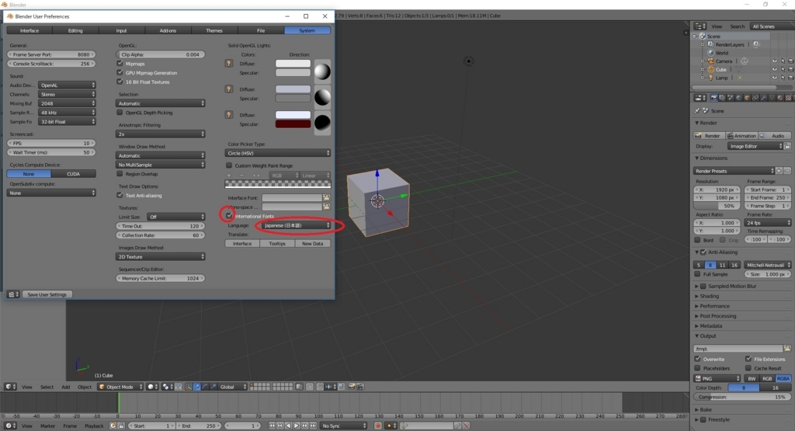The width and height of the screenshot is (795, 431).
Task: Open the Object Mode dropdown
Action: 120,387
